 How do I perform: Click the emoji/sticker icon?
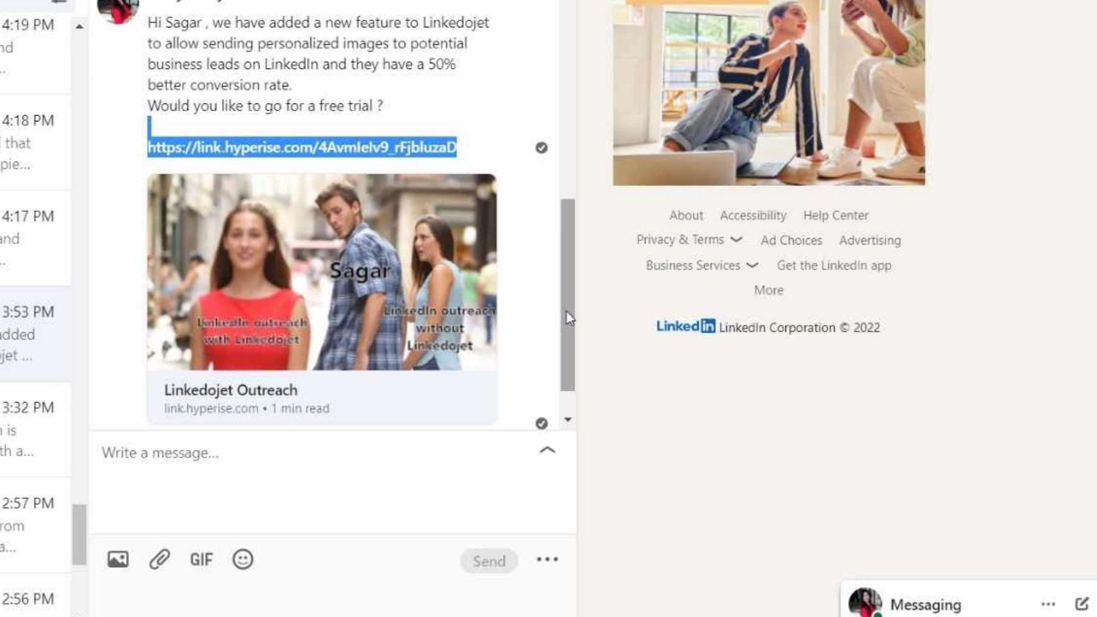[x=242, y=559]
